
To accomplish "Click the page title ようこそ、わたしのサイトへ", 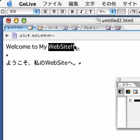I will pyautogui.click(x=37, y=36).
